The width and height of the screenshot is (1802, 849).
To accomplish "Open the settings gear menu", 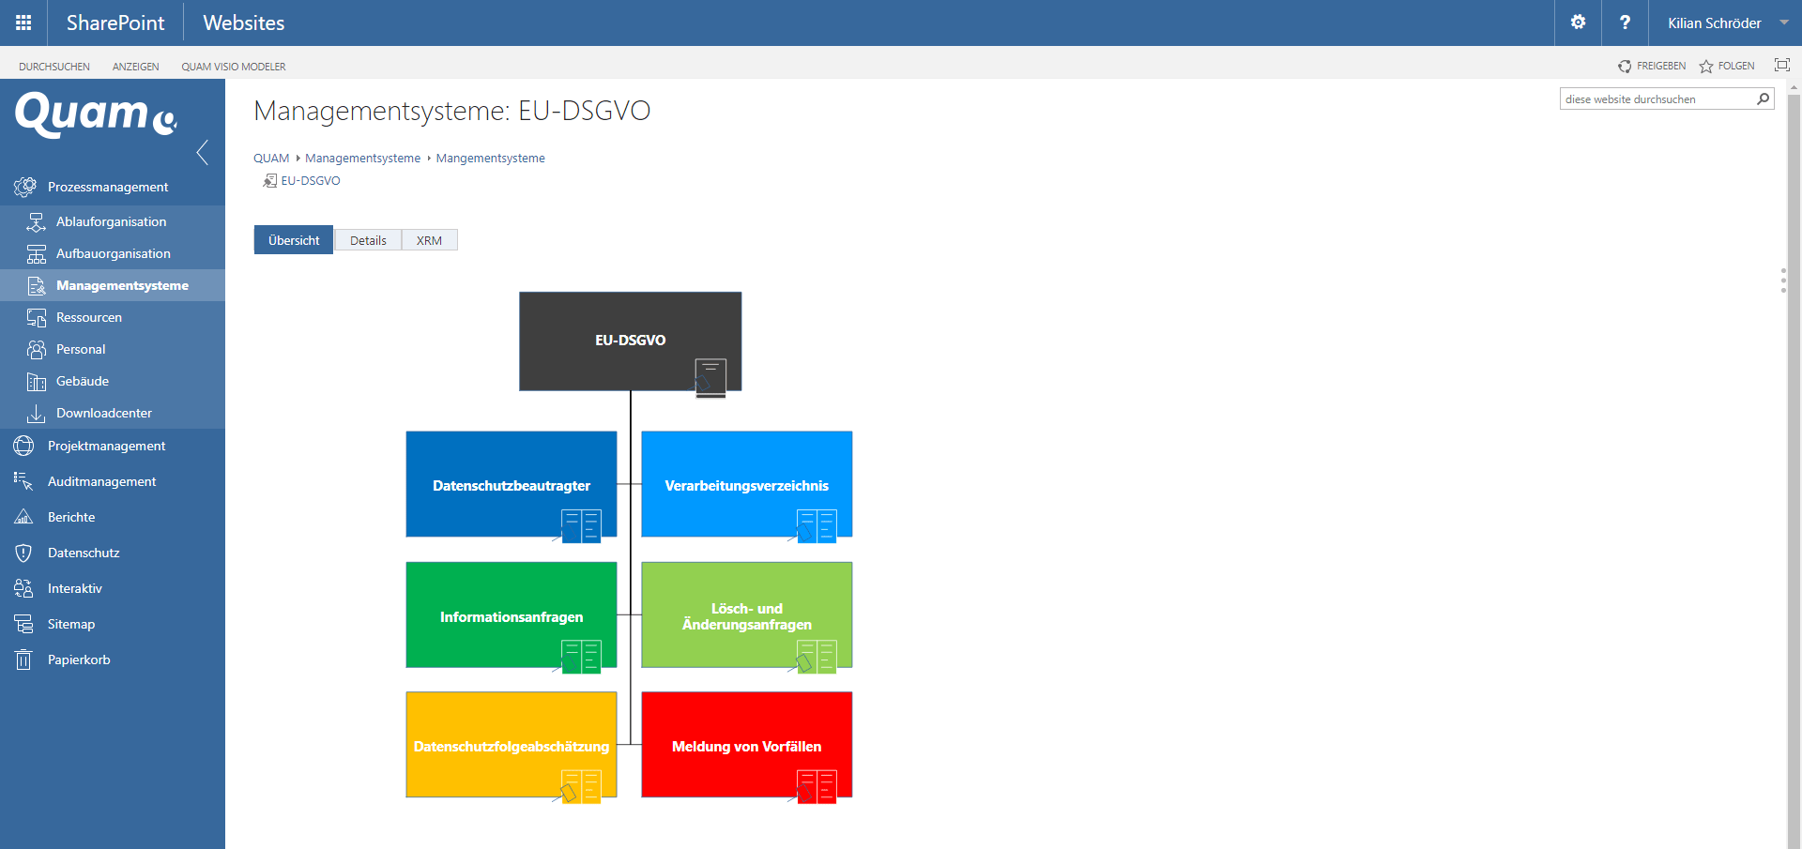I will (x=1578, y=23).
